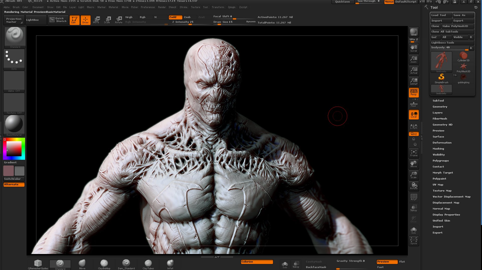Select the Scroll canvas icon

point(414,48)
